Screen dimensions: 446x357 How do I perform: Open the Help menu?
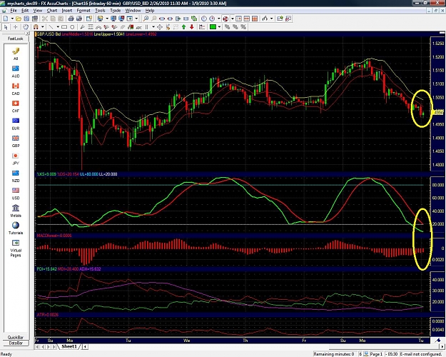[150, 11]
